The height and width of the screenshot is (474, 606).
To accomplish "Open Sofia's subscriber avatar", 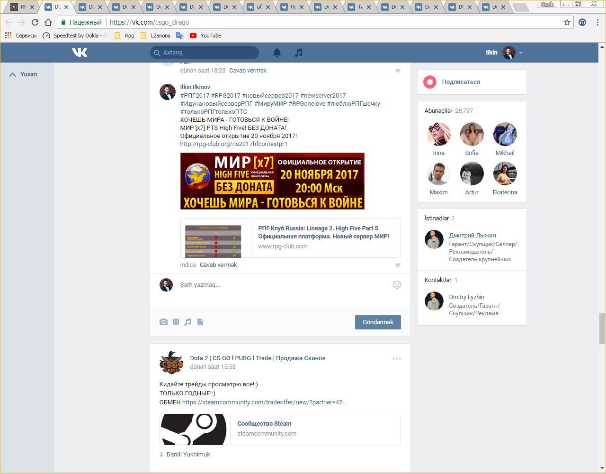I will point(472,134).
